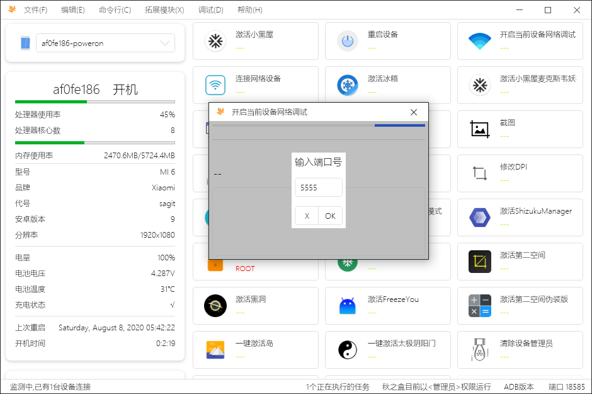Viewport: 592px width, 394px height.
Task: Click the 连接网络设备 Wi-Fi icon
Action: click(x=215, y=85)
